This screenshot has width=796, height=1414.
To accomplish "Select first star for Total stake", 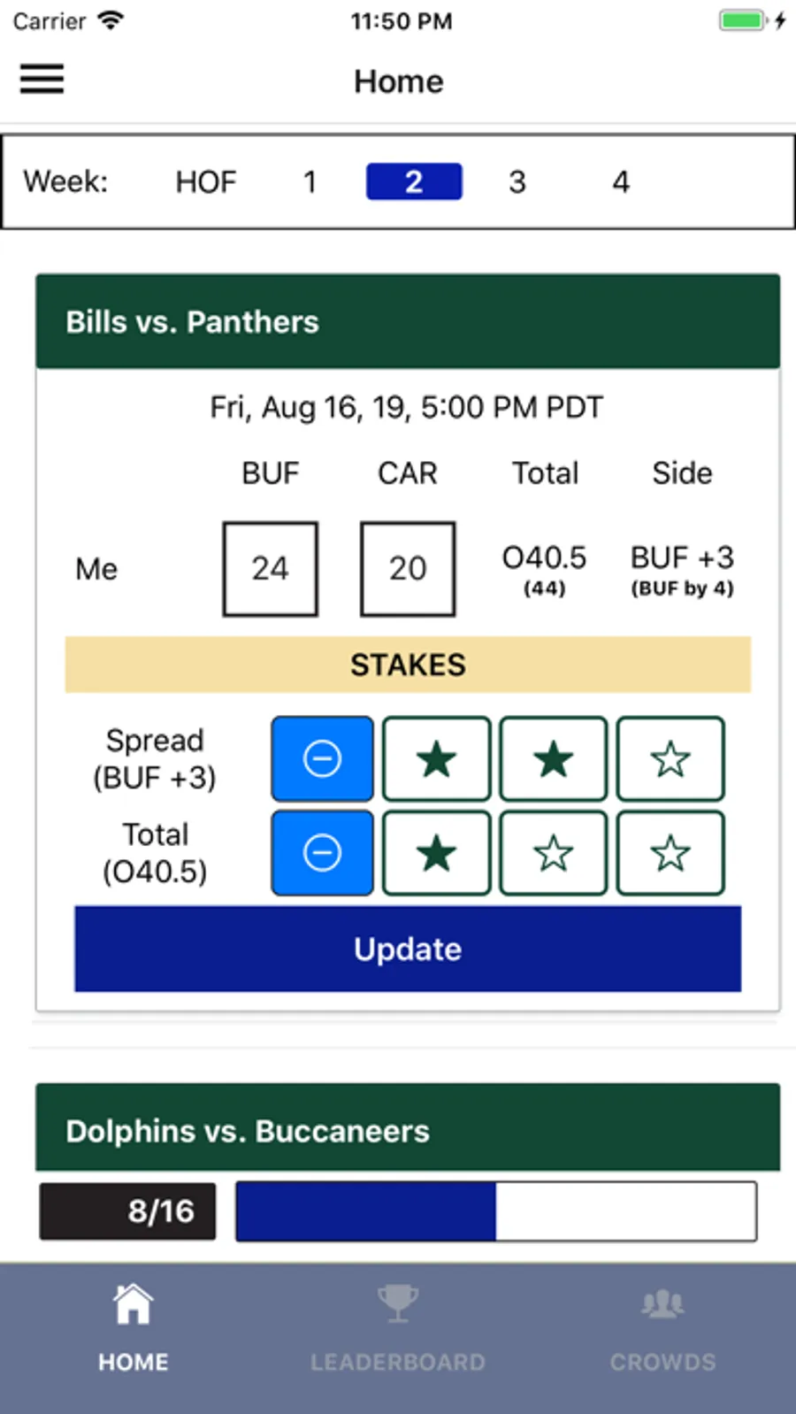I will 436,853.
